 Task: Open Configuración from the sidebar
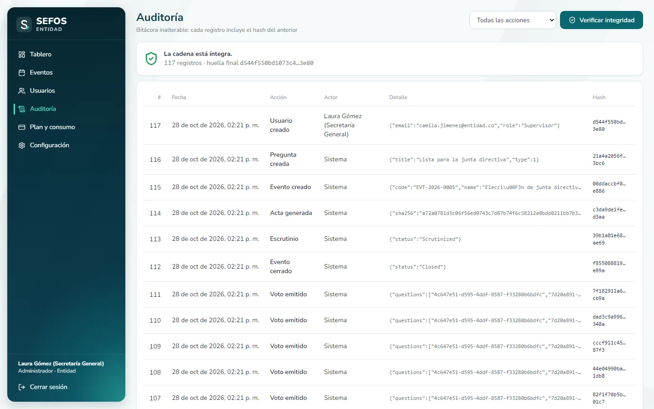click(x=66, y=145)
